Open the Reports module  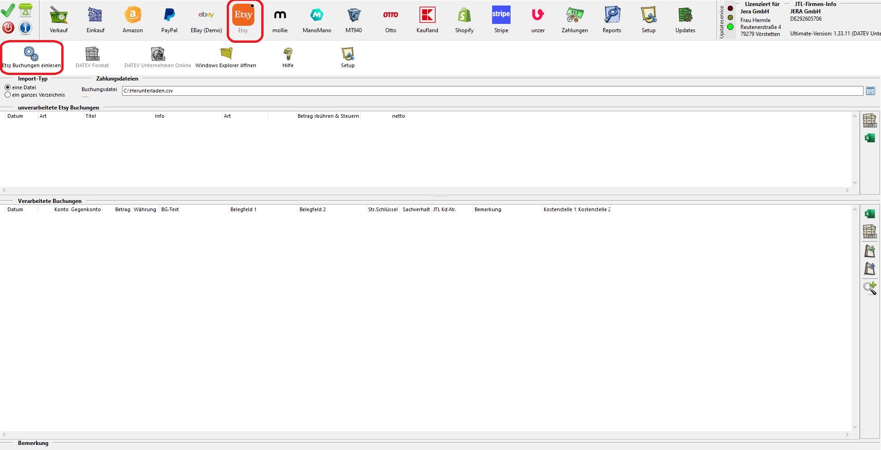(x=611, y=20)
